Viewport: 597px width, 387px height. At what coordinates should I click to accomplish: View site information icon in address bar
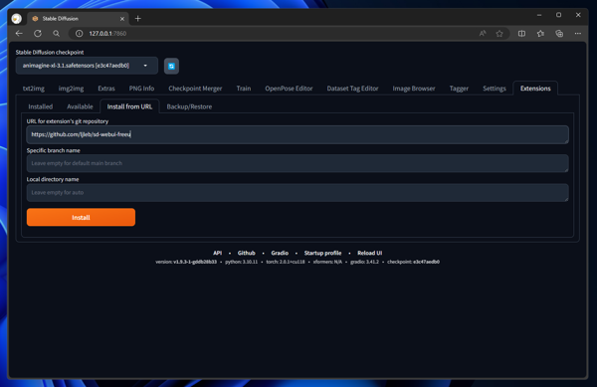80,34
